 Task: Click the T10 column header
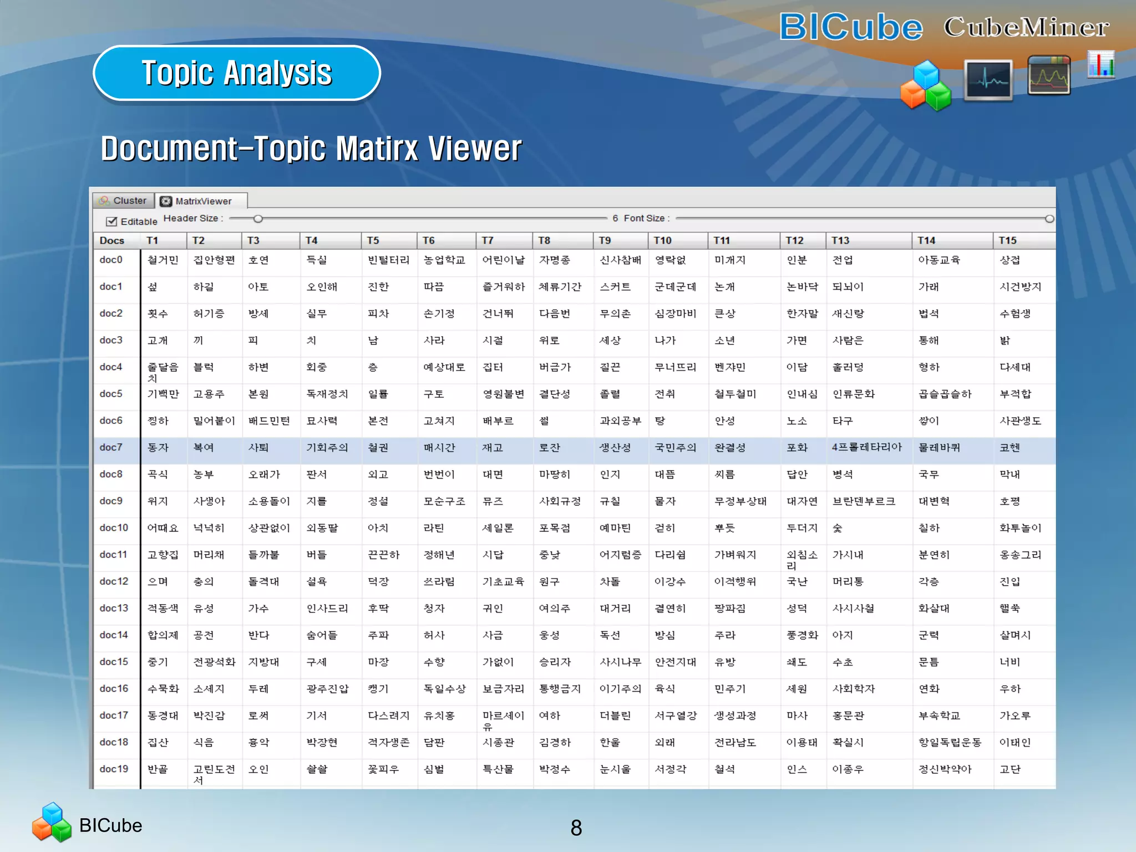coord(678,240)
